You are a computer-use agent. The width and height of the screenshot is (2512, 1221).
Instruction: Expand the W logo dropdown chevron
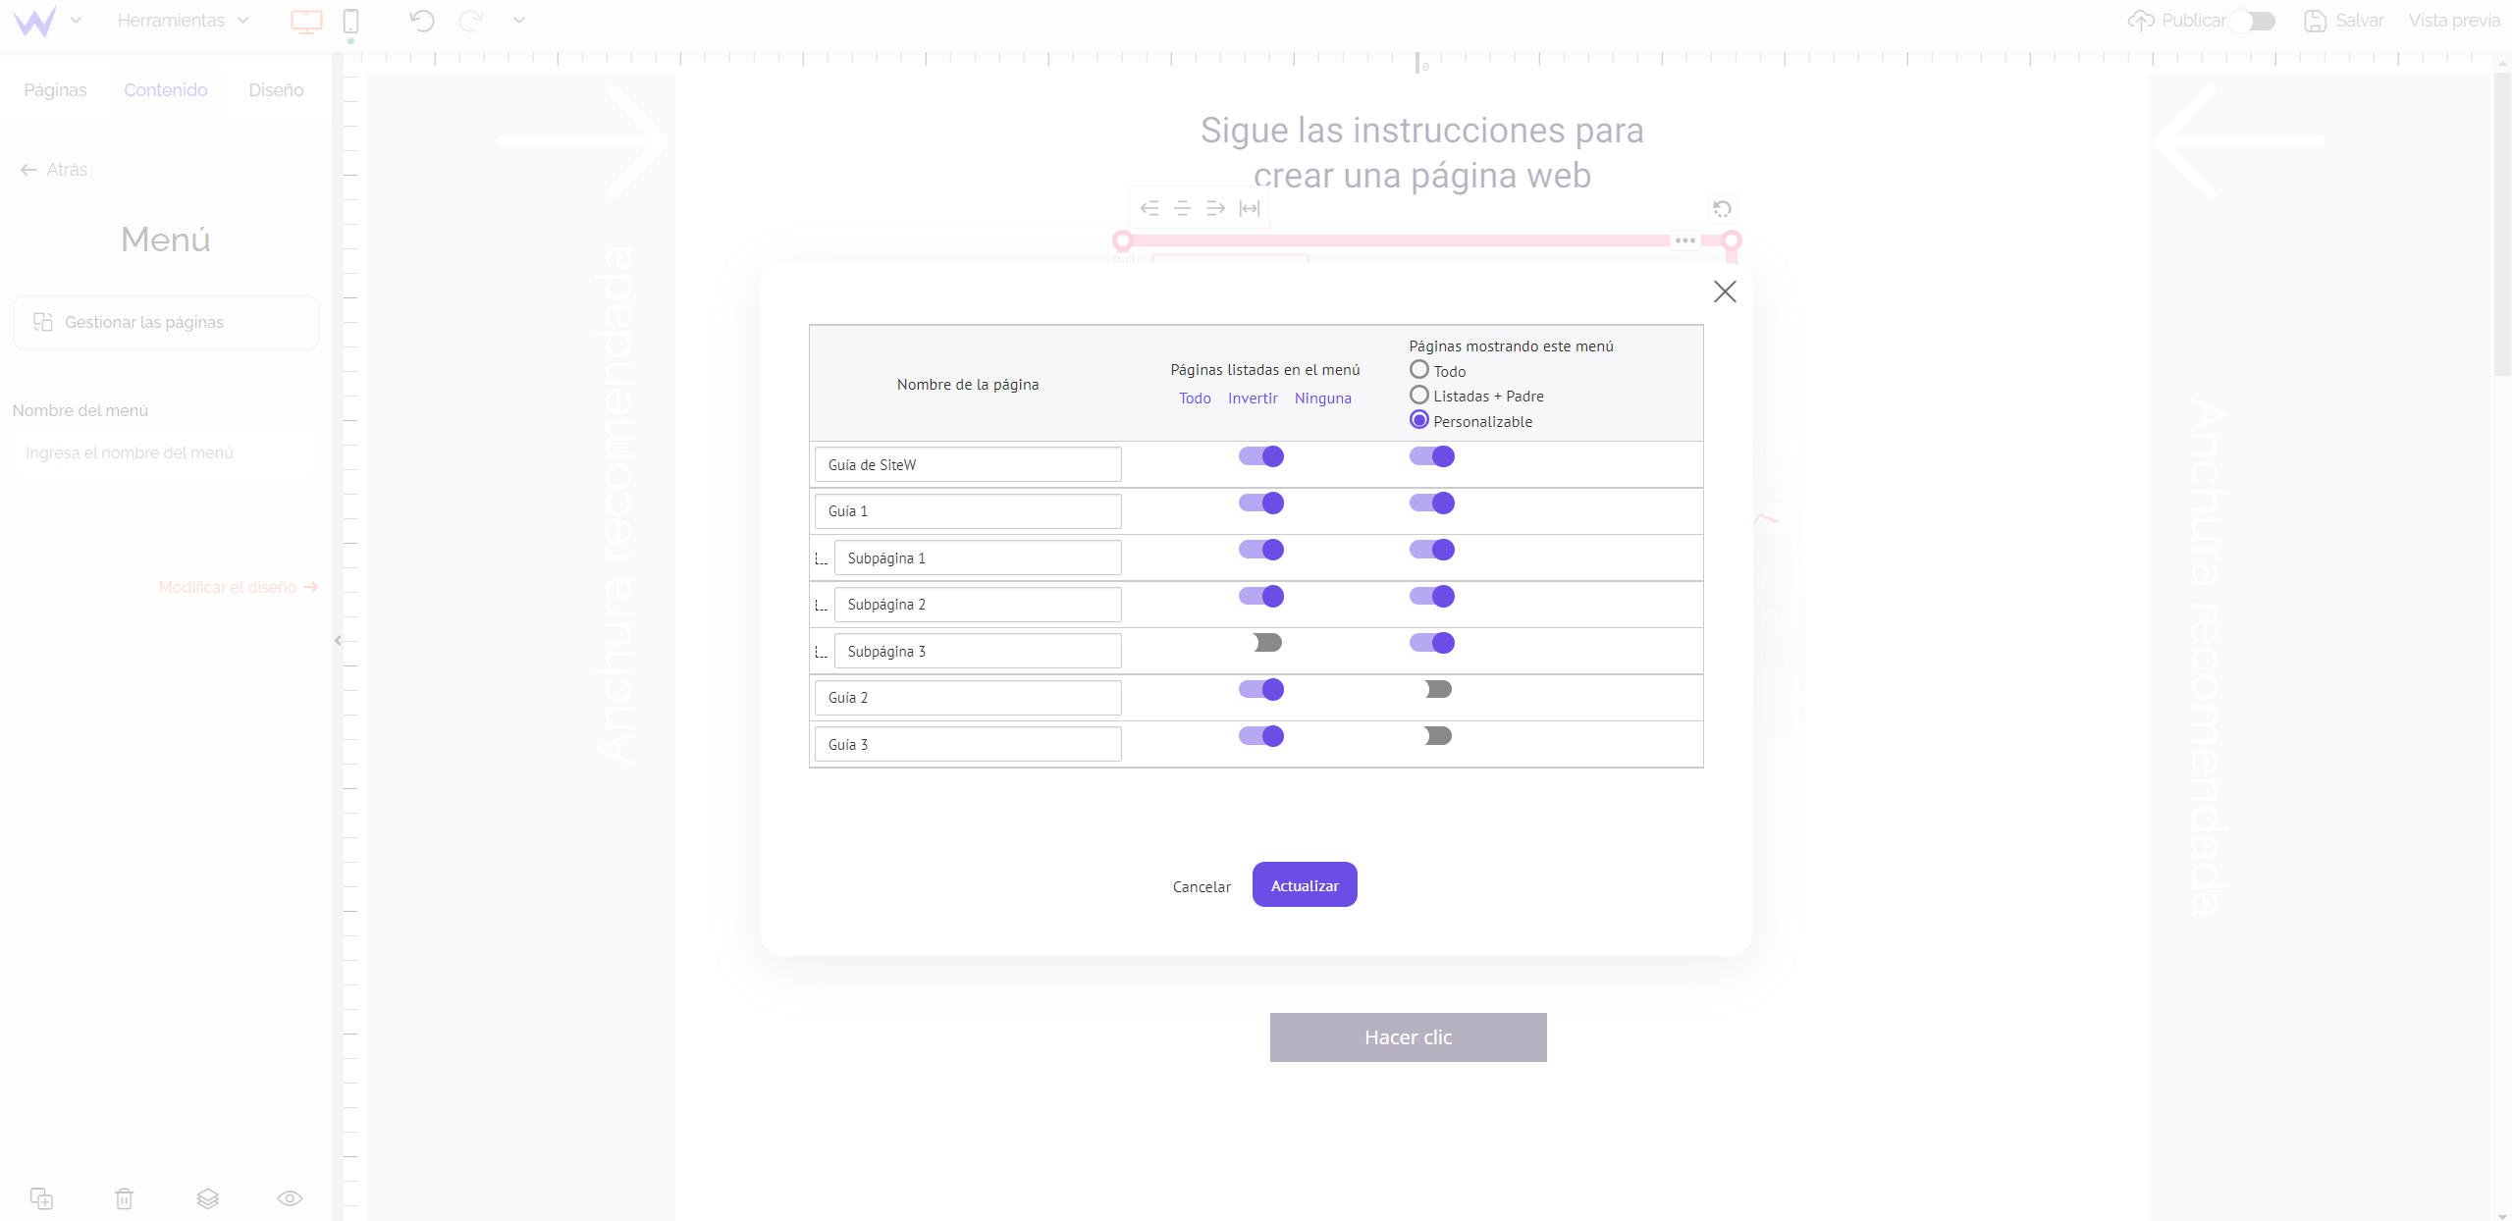pos(76,21)
